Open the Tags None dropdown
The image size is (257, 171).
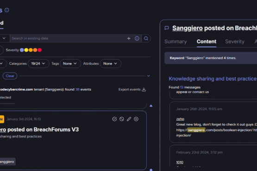coord(70,63)
